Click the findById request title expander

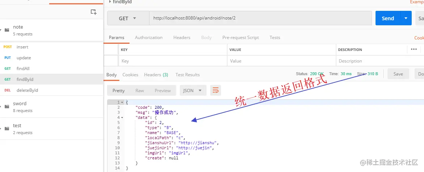(110, 1)
